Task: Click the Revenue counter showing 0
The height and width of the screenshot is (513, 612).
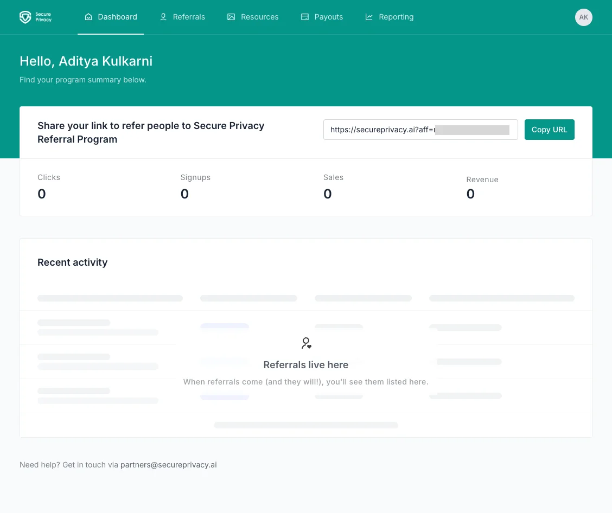Action: pyautogui.click(x=470, y=194)
